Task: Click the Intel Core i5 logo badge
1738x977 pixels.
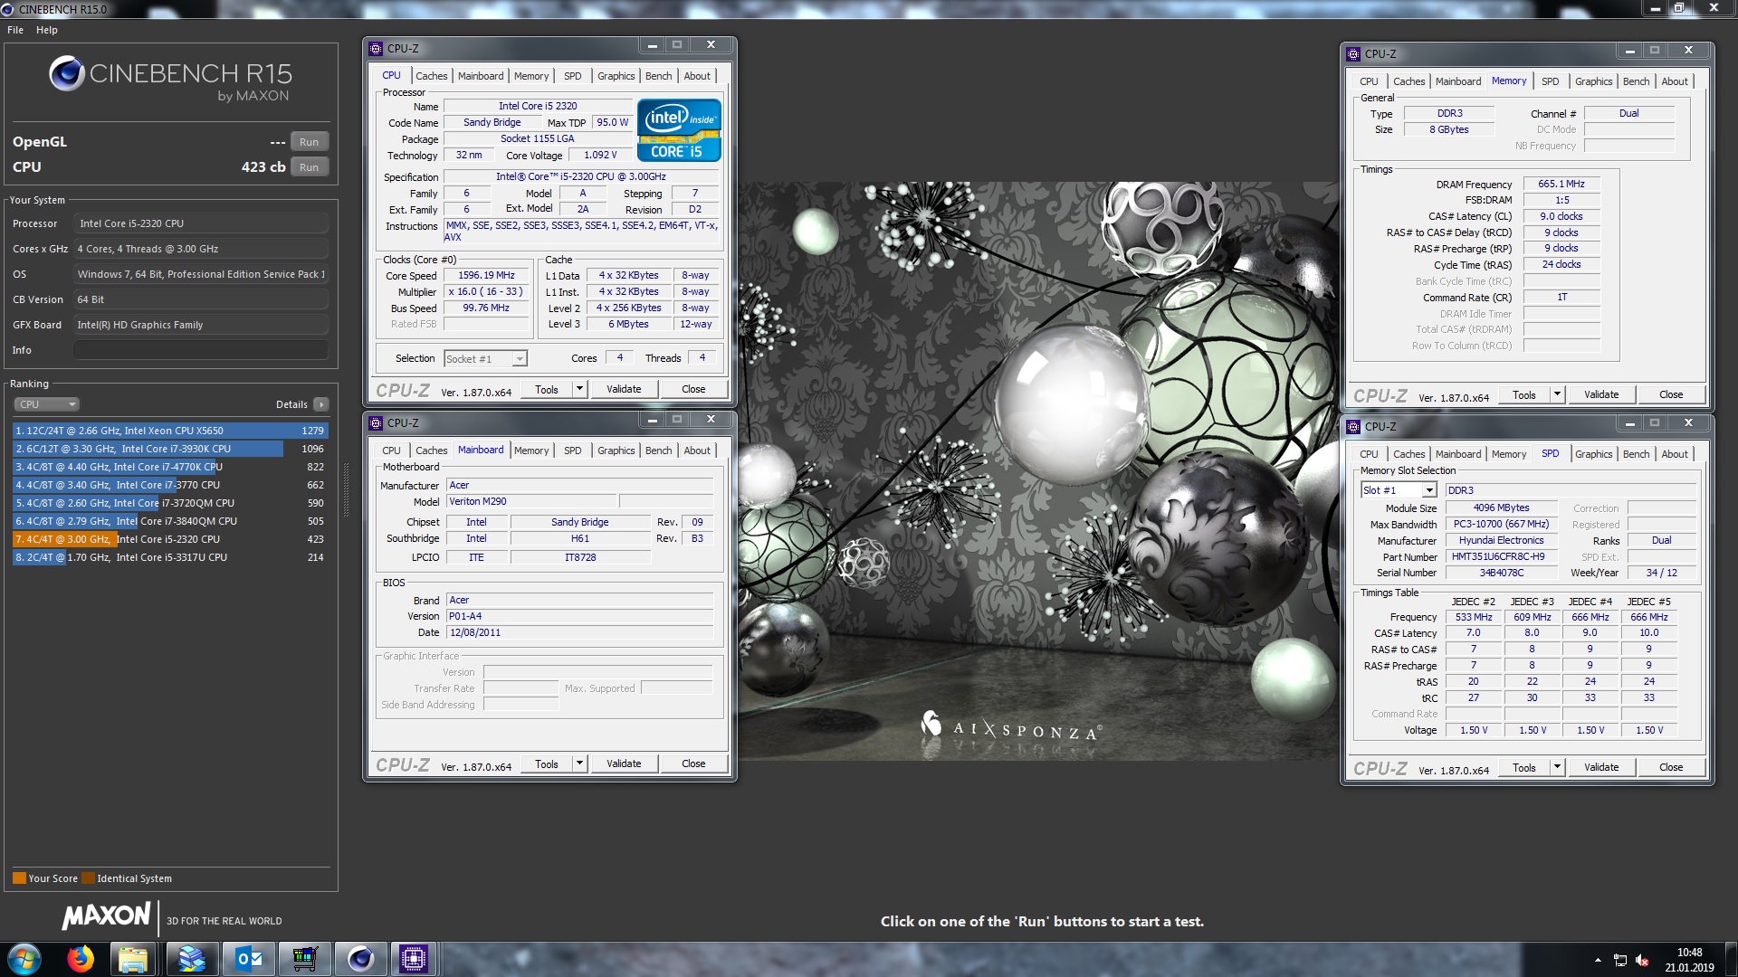Action: [x=679, y=130]
